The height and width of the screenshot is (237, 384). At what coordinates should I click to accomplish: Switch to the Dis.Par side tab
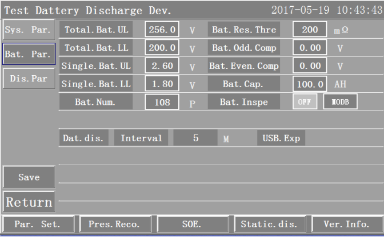click(x=29, y=79)
